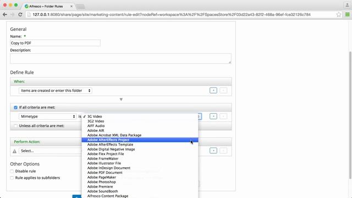Image resolution: width=352 pixels, height=198 pixels.
Task: Open the Perform Action Select dropdown
Action: click(x=50, y=151)
